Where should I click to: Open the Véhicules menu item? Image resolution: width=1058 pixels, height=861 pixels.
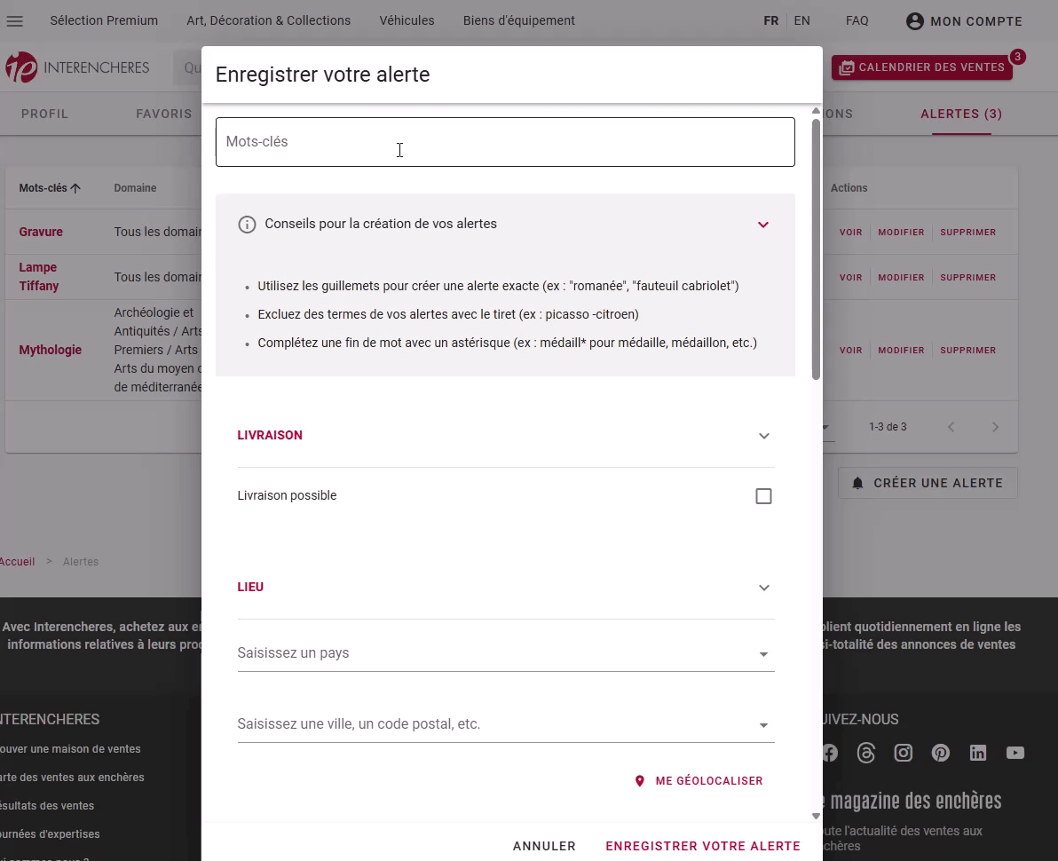(x=407, y=20)
